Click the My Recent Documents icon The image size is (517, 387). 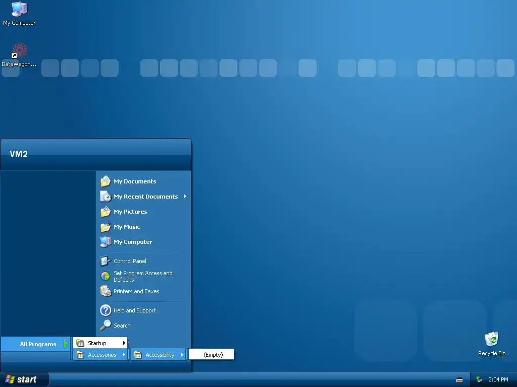[x=106, y=197]
